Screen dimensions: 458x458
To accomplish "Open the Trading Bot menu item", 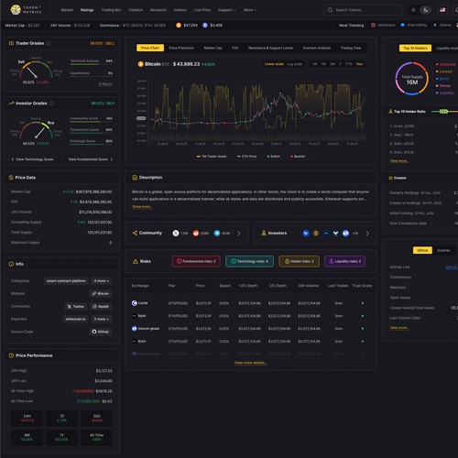I will point(111,10).
